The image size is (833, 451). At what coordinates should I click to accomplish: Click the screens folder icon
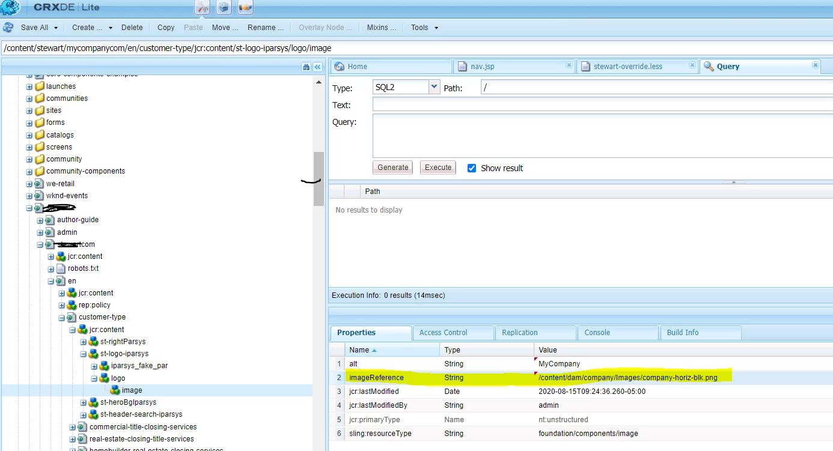click(x=40, y=147)
